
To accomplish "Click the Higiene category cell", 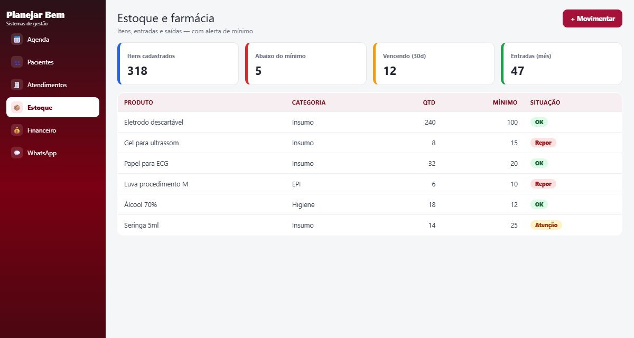I will coord(303,205).
